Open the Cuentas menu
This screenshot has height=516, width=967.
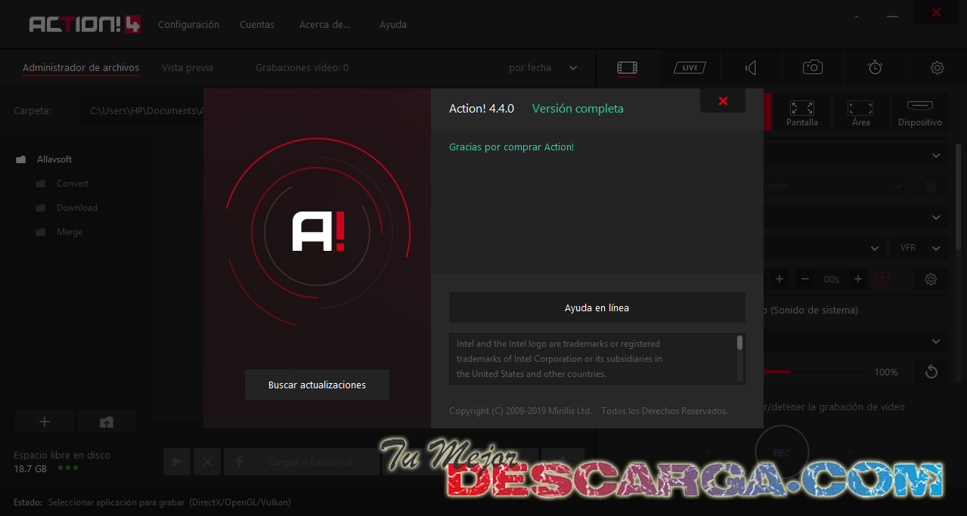pyautogui.click(x=257, y=24)
